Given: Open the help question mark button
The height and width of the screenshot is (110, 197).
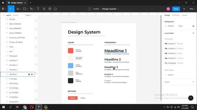Looking at the screenshot, I should [191, 98].
